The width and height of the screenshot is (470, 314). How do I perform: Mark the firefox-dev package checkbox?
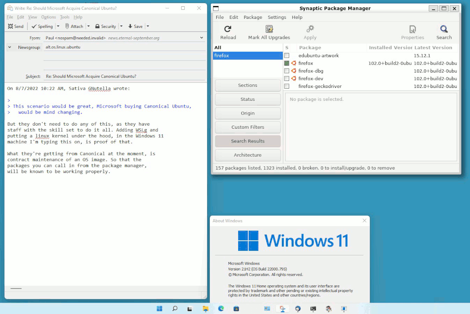pyautogui.click(x=287, y=78)
